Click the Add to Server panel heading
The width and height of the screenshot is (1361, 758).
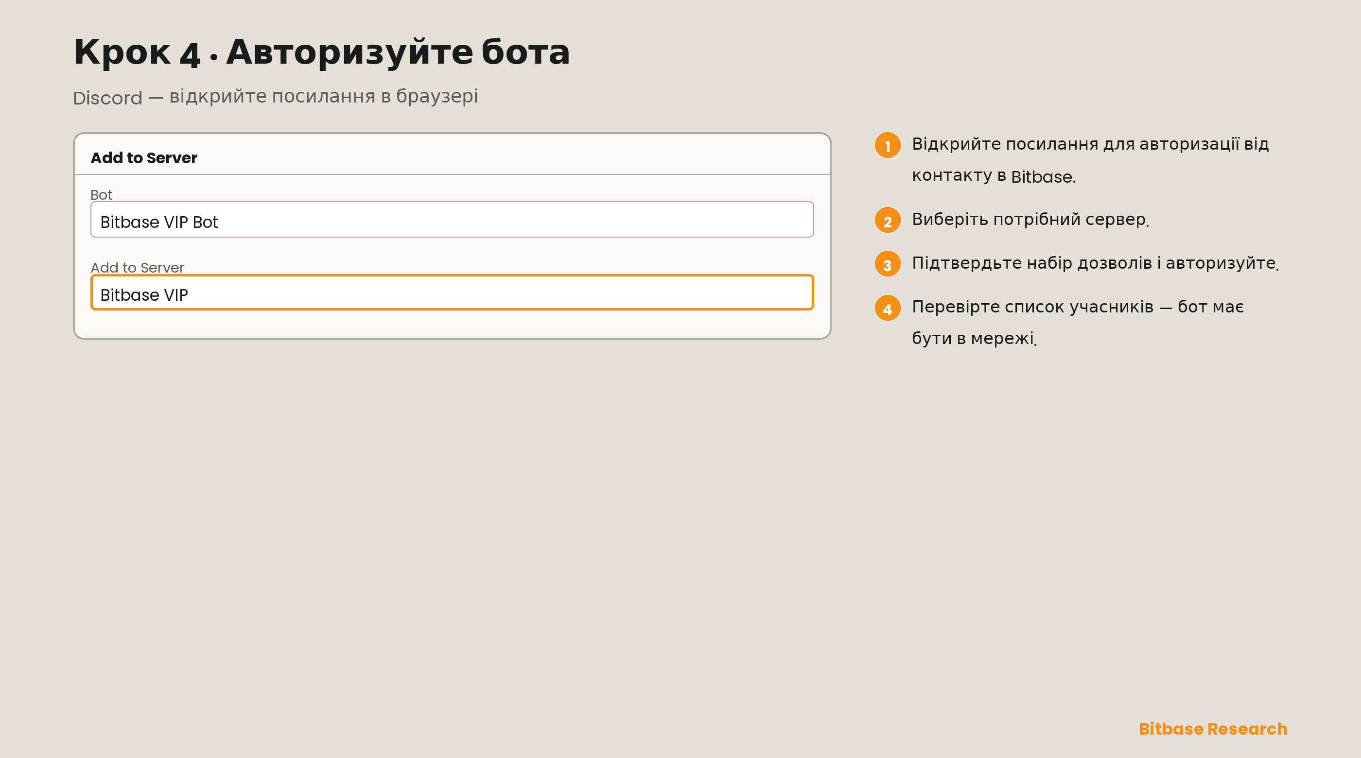[x=144, y=157]
